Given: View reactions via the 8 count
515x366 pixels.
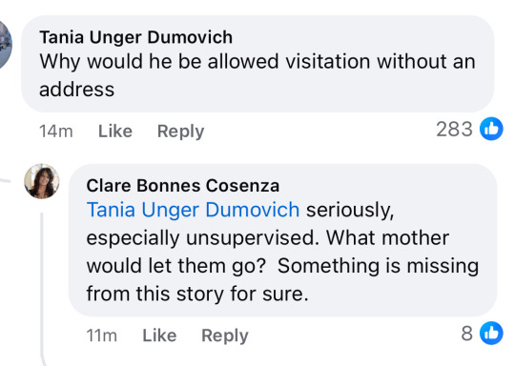Looking at the screenshot, I should [466, 334].
